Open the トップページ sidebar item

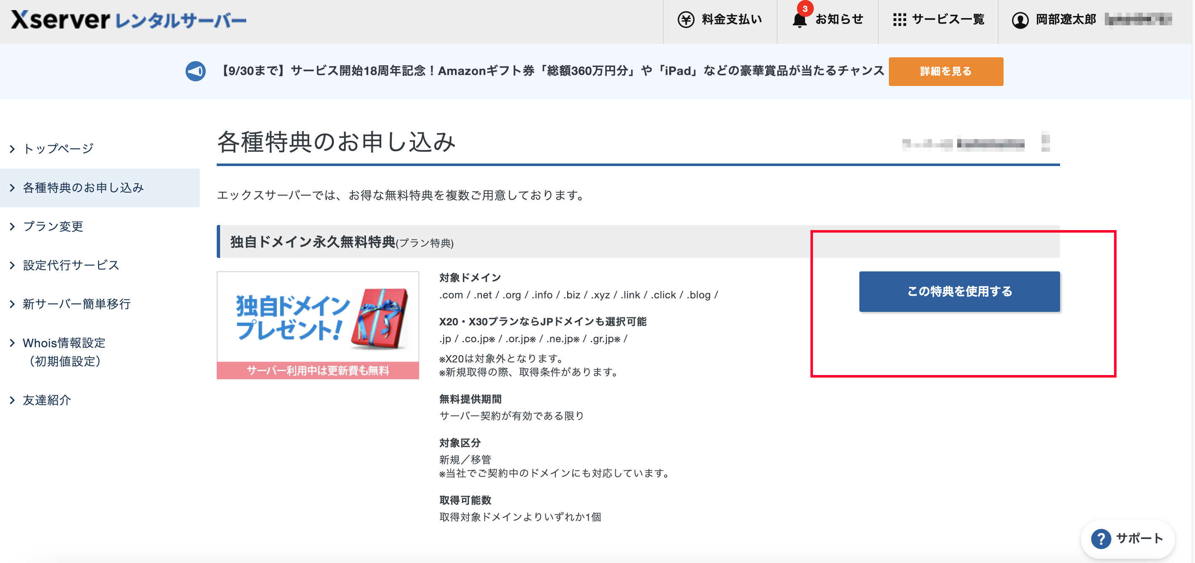pos(59,148)
